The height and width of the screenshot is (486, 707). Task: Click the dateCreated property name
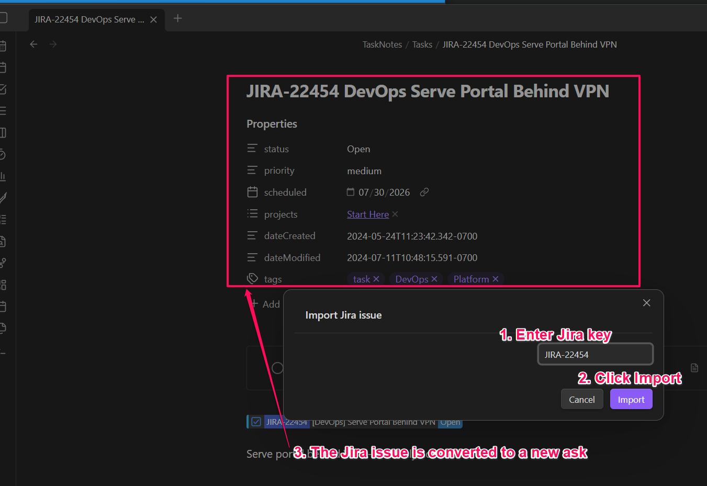pos(289,236)
